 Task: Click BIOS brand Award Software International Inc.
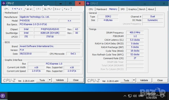click(50, 46)
